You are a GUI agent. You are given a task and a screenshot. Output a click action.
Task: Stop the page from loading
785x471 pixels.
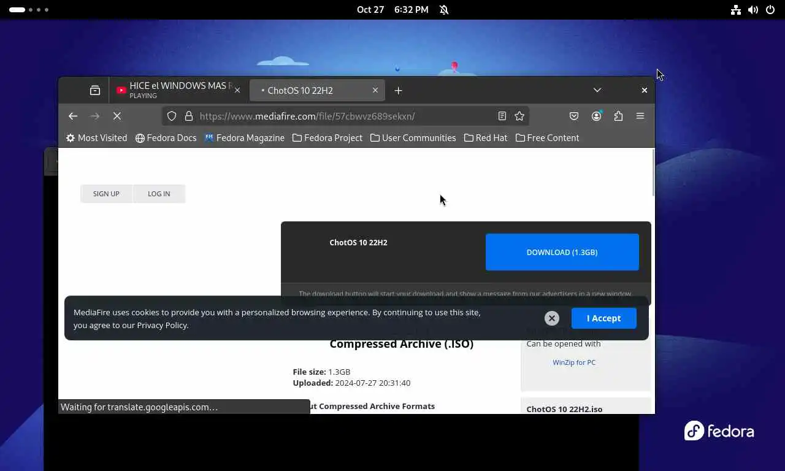(117, 116)
